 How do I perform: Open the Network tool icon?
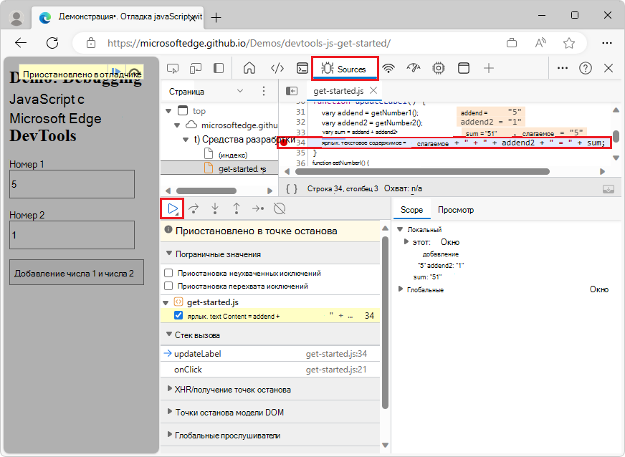[388, 69]
